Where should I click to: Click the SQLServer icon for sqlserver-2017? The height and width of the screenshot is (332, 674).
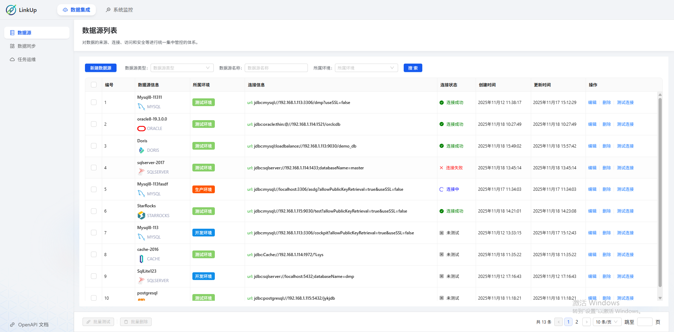[x=141, y=172]
